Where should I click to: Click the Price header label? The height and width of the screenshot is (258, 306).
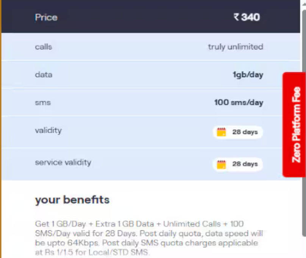tap(46, 17)
